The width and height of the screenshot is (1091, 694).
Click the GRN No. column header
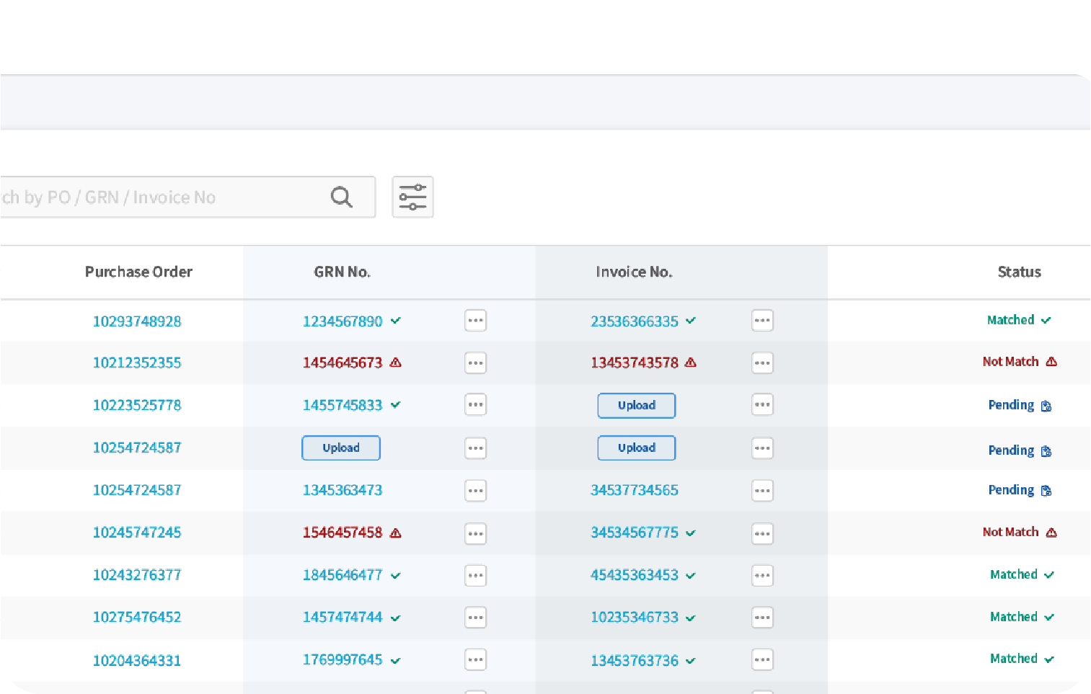point(342,272)
